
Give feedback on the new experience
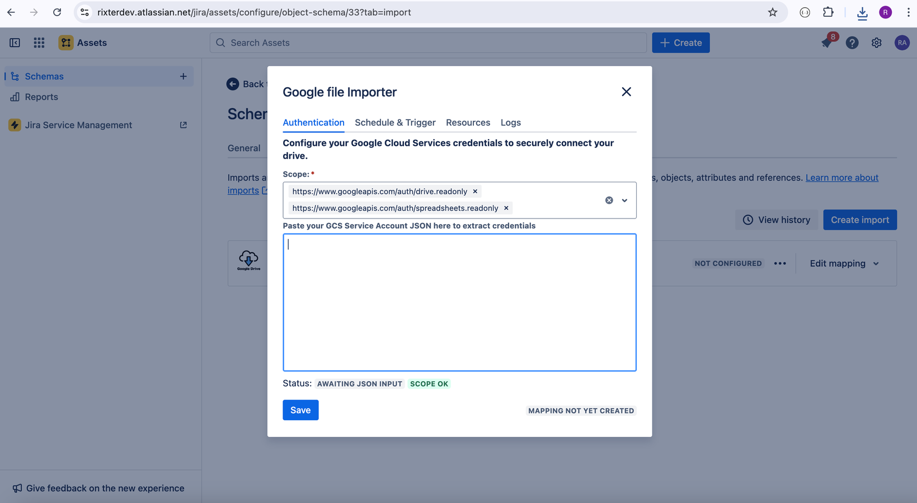click(98, 488)
